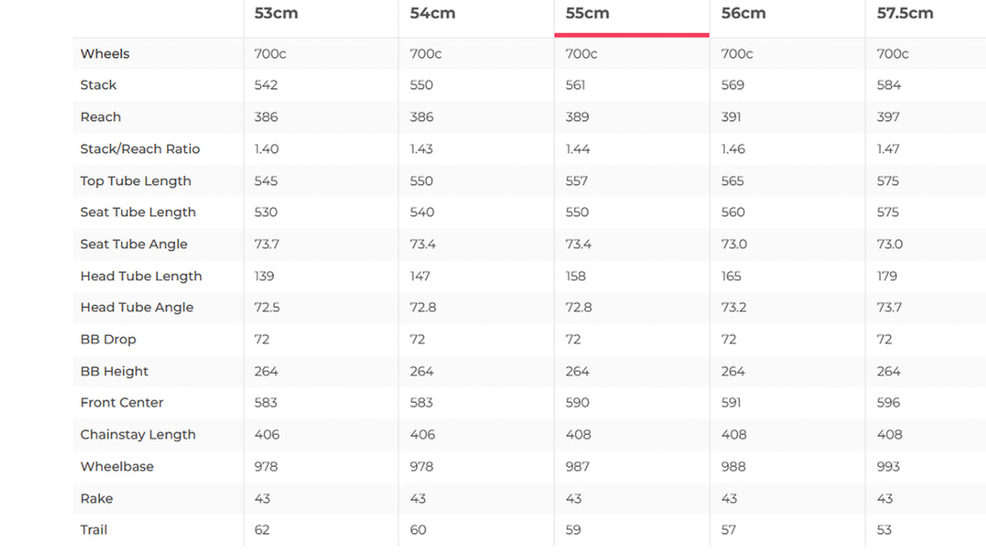Select the Trail row label
Image resolution: width=986 pixels, height=555 pixels.
(93, 530)
